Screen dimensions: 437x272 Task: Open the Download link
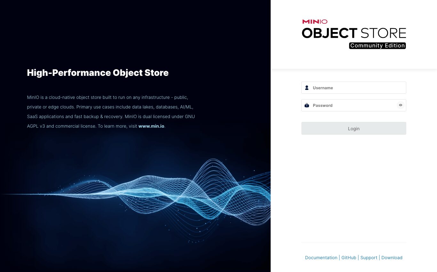point(392,258)
